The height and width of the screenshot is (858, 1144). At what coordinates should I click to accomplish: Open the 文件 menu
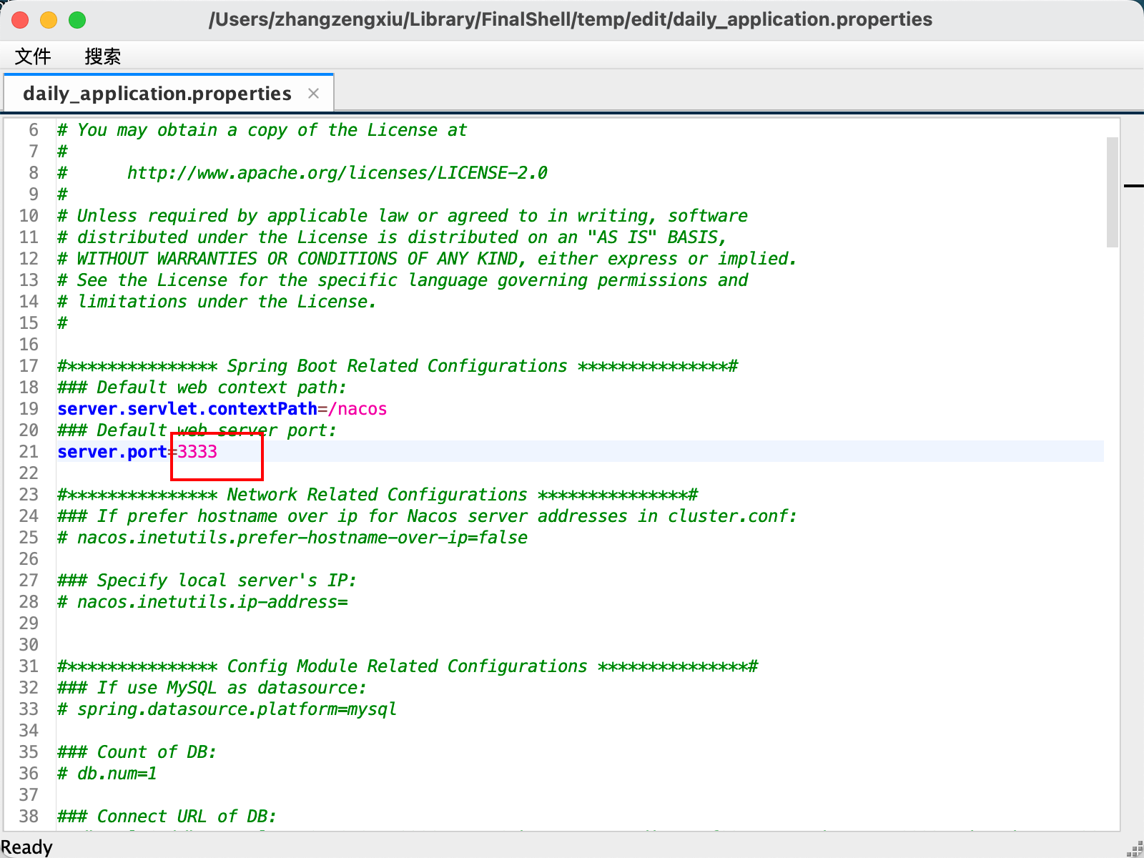[x=33, y=56]
